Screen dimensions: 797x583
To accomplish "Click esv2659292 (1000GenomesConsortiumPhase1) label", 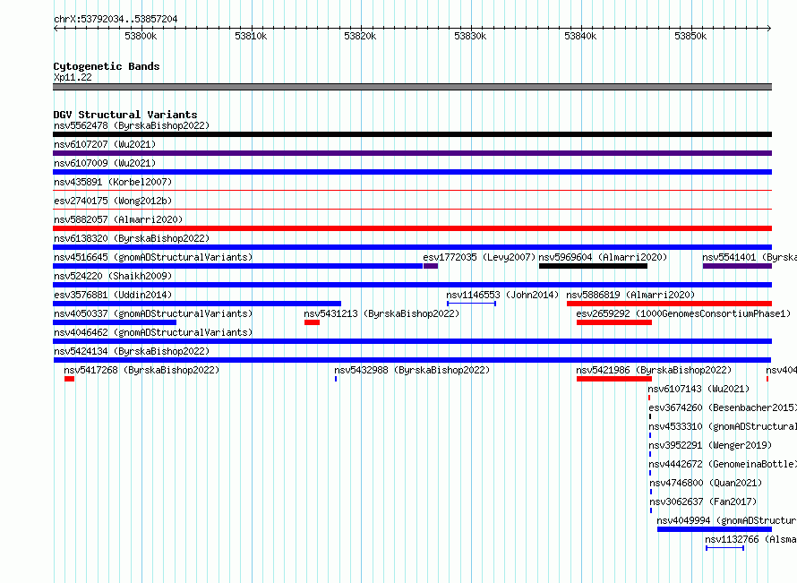I will (x=683, y=313).
